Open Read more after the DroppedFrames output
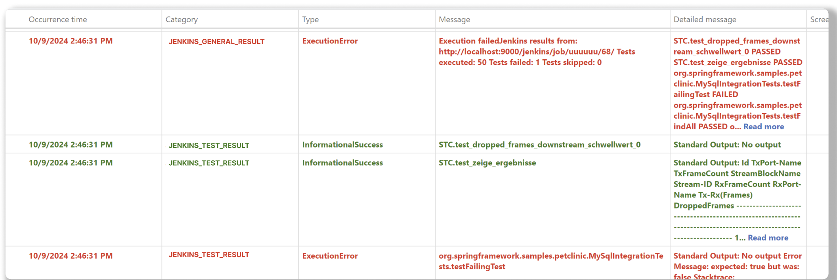This screenshot has height=280, width=837. [x=768, y=238]
